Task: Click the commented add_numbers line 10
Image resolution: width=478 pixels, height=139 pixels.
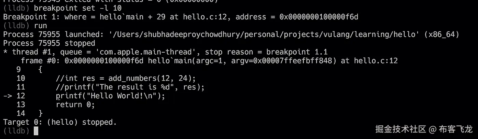Action: coord(126,78)
